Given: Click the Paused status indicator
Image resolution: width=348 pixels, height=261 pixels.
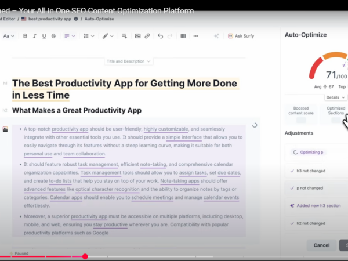Looking at the screenshot, I should pos(19,253).
